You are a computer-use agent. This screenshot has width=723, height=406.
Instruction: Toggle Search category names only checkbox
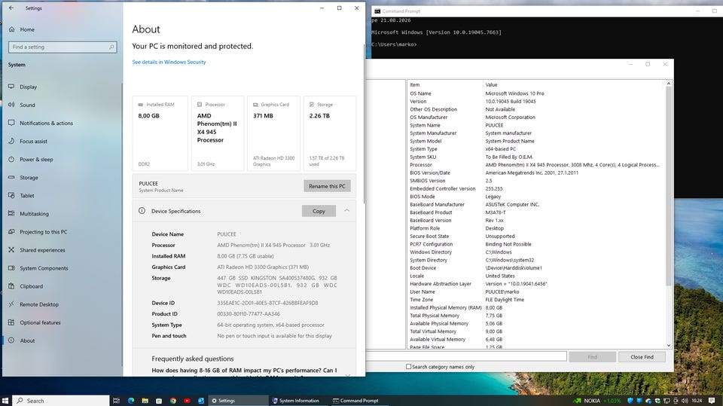coord(408,367)
